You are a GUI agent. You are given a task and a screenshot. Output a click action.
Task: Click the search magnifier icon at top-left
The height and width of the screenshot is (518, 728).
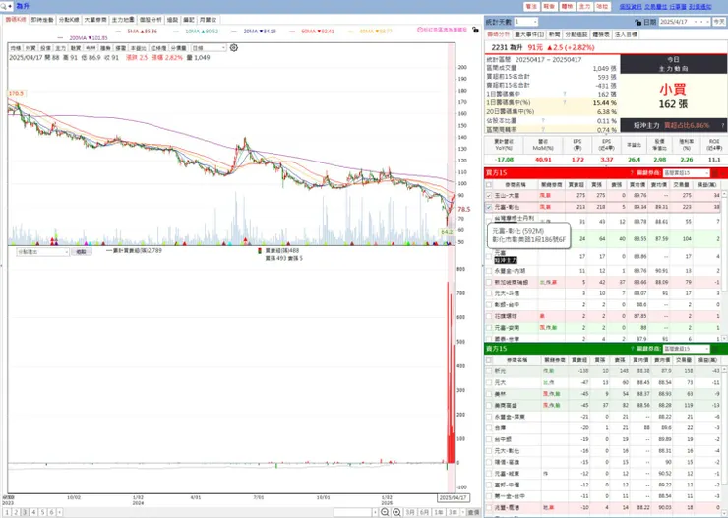pos(3,7)
